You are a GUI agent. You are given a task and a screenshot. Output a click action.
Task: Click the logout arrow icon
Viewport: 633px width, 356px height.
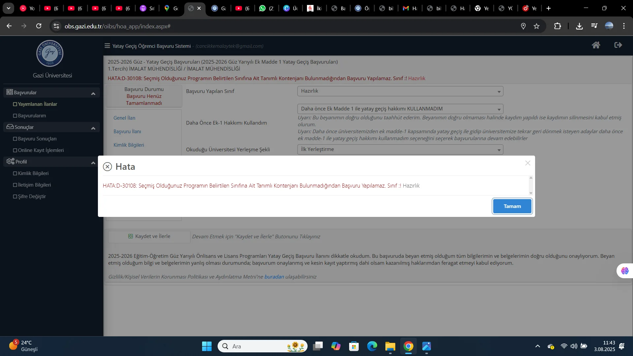point(618,45)
